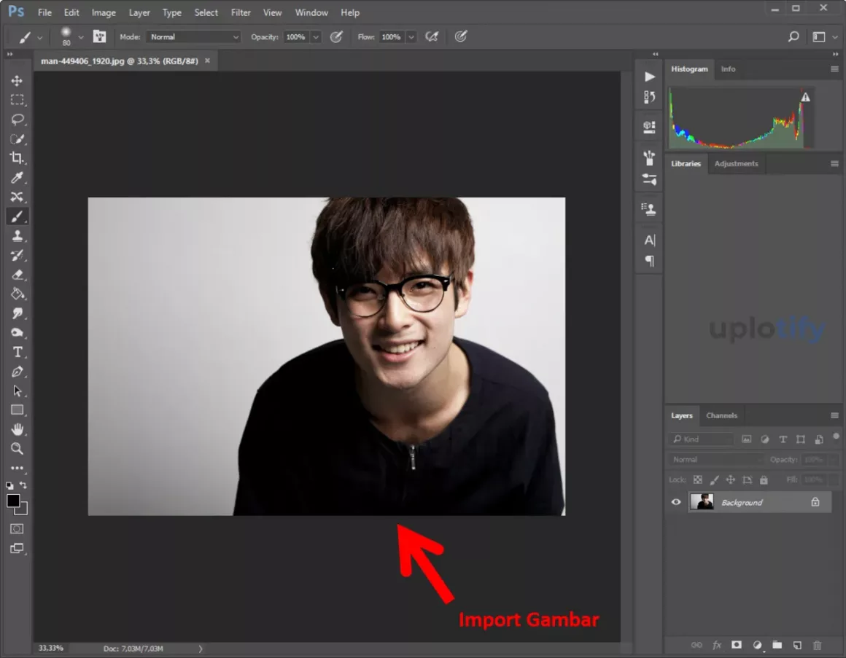Open the Brush Settings panel icon
The width and height of the screenshot is (846, 658).
650,158
